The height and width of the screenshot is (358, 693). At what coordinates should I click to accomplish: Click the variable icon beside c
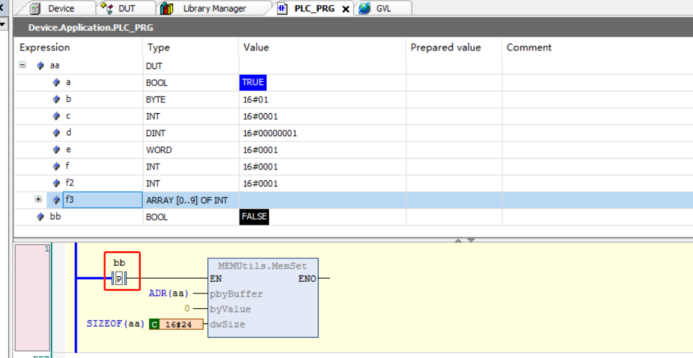click(x=56, y=116)
